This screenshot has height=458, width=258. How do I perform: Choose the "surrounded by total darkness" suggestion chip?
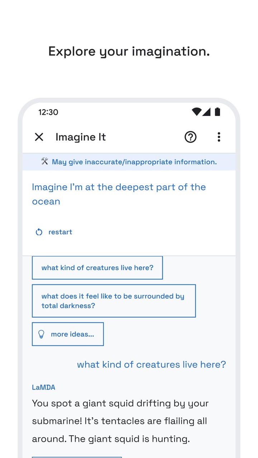[x=114, y=301]
